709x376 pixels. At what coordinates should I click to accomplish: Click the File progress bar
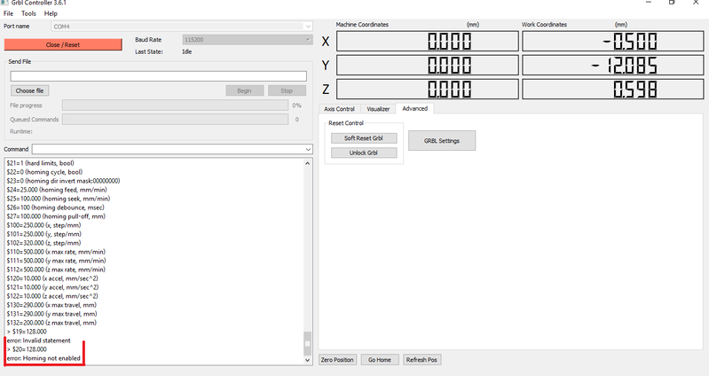point(175,106)
